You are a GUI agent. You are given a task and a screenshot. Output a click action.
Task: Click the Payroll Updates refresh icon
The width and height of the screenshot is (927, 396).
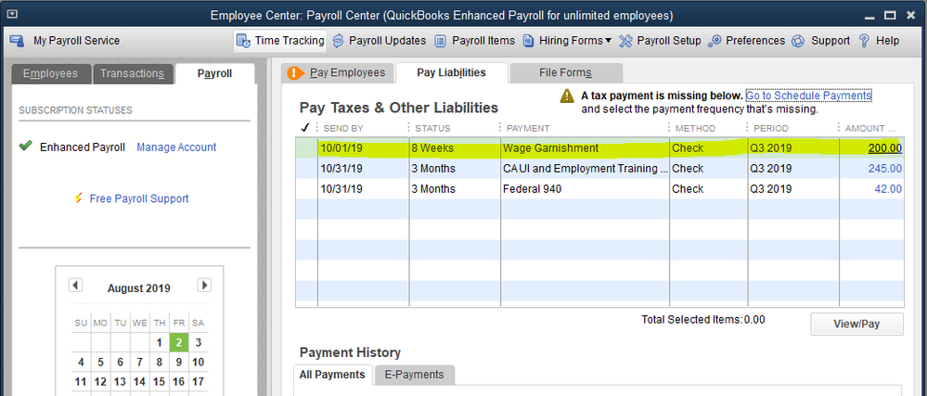tap(338, 41)
